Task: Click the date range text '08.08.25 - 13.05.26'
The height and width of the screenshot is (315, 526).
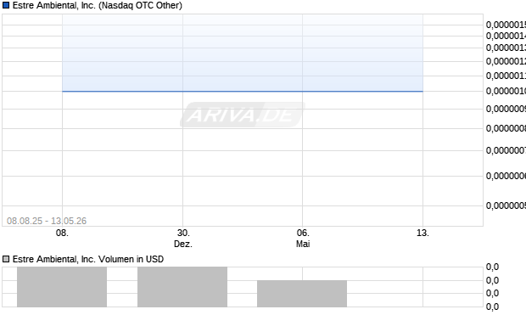Action: point(47,221)
